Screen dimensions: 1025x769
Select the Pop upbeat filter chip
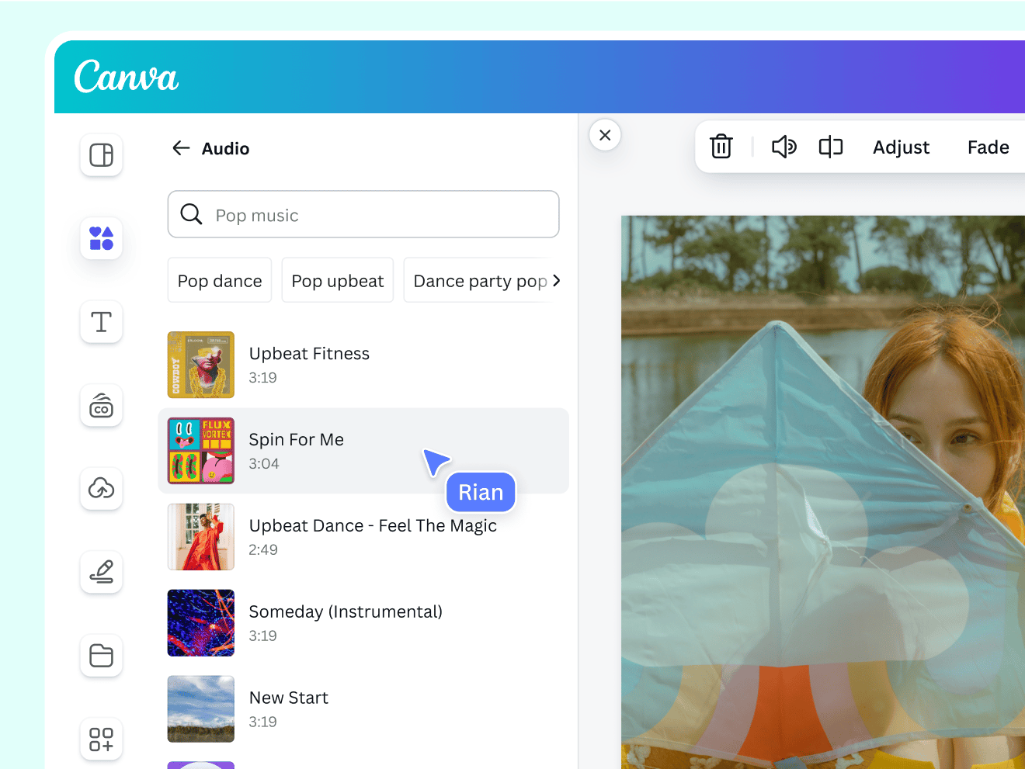(x=337, y=281)
